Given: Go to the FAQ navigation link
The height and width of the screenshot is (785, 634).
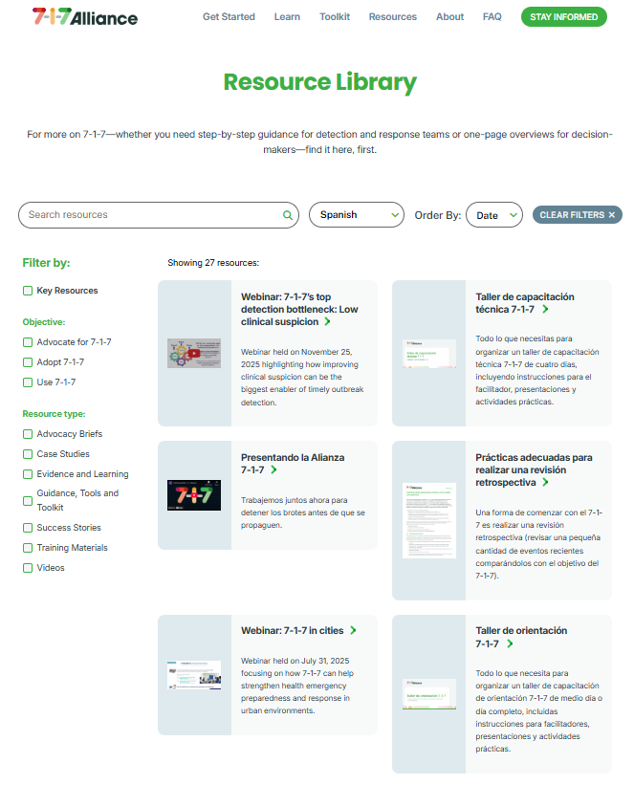Looking at the screenshot, I should (x=492, y=17).
